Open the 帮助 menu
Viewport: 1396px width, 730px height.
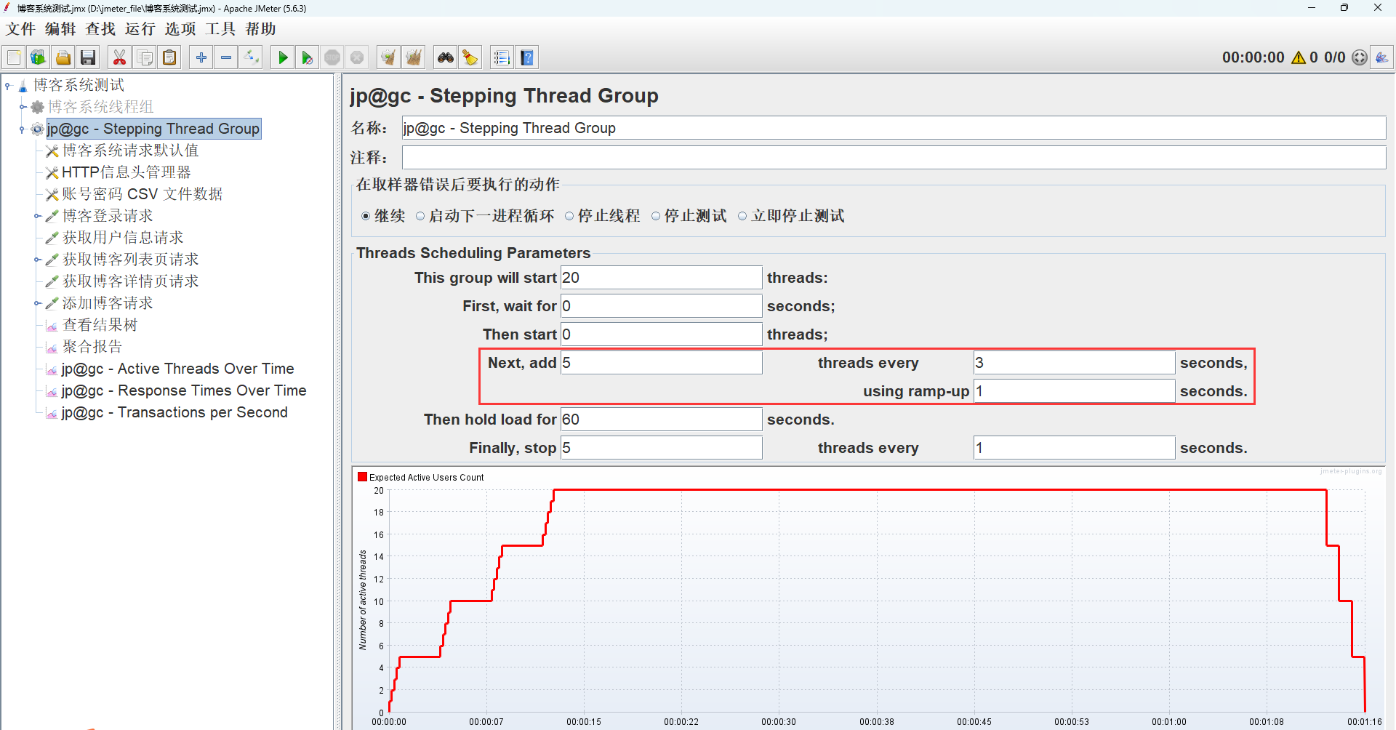[x=260, y=29]
